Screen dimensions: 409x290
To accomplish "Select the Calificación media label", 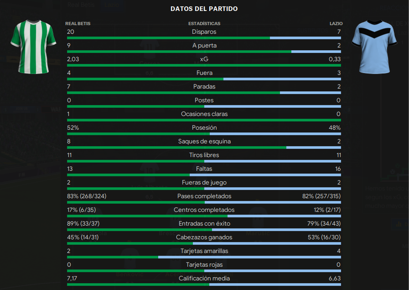I will click(204, 279).
